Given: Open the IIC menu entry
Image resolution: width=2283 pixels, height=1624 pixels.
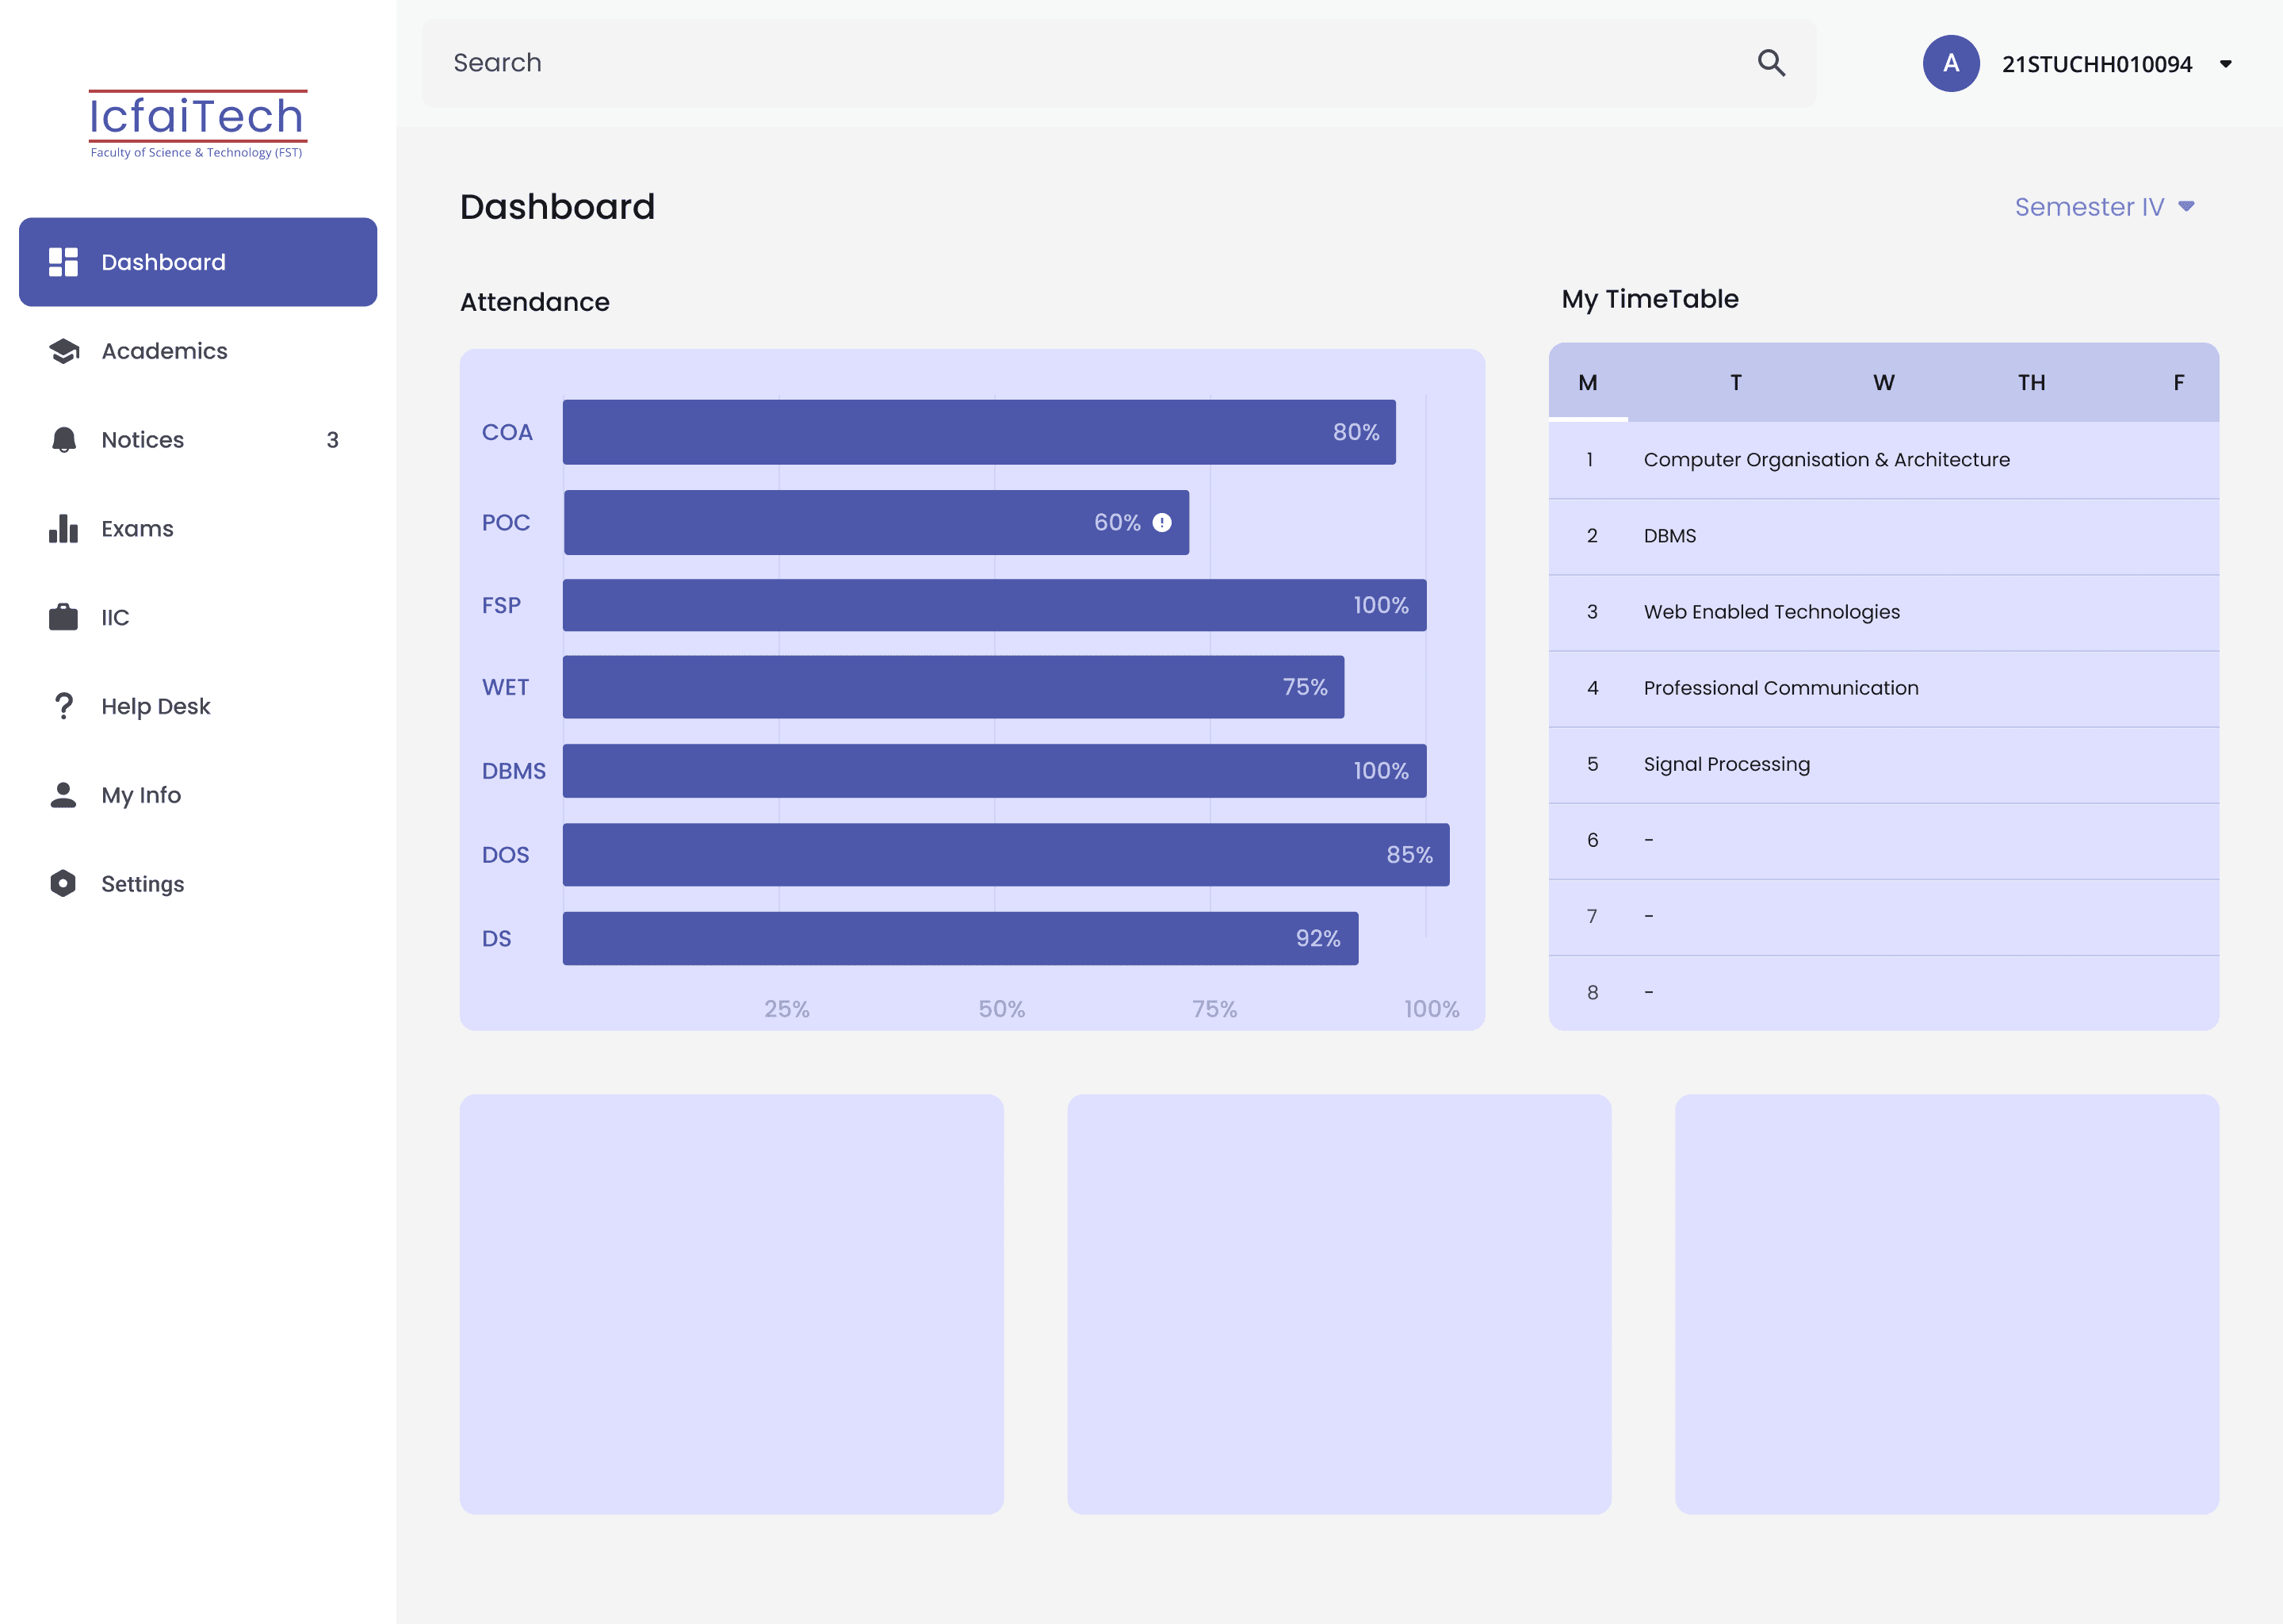Looking at the screenshot, I should click(x=198, y=617).
